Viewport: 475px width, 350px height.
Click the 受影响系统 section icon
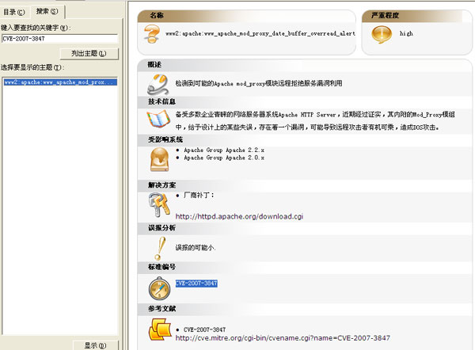158,160
